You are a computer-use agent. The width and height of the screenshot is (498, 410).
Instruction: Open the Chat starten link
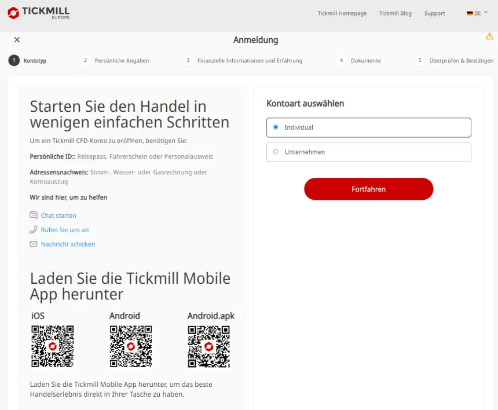click(58, 215)
